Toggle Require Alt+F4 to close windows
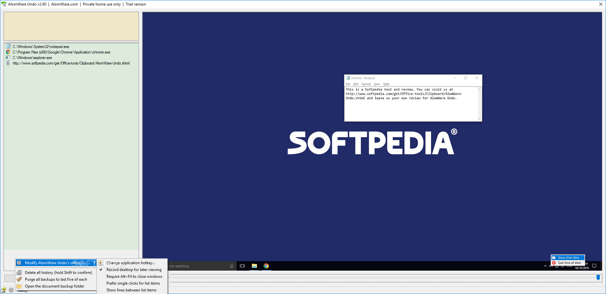 (133, 276)
